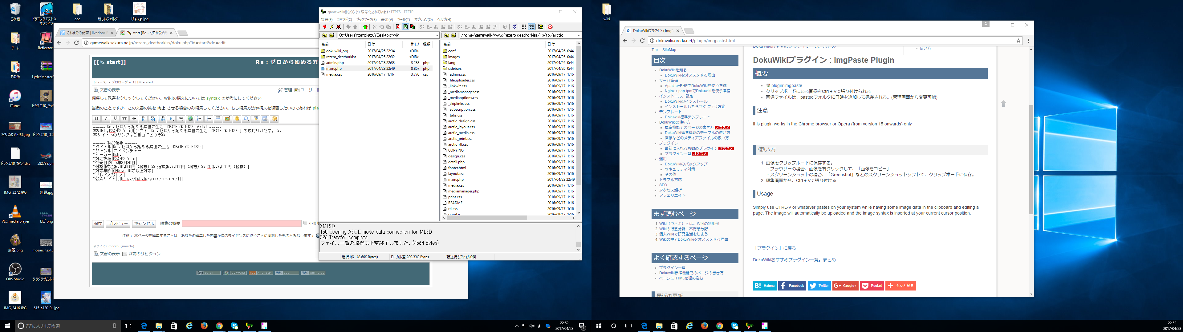Switch FFFTP to details view mode
The height and width of the screenshot is (332, 1183).
[x=531, y=27]
